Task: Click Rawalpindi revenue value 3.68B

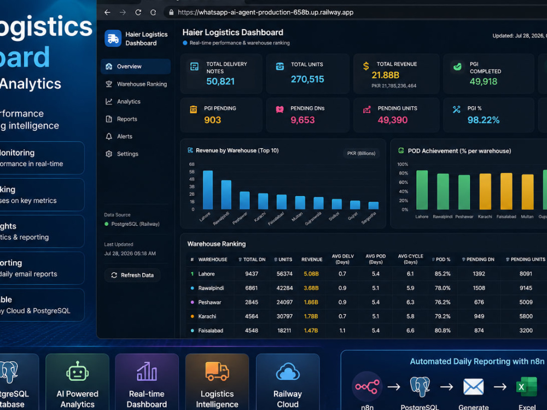Action: click(x=311, y=288)
